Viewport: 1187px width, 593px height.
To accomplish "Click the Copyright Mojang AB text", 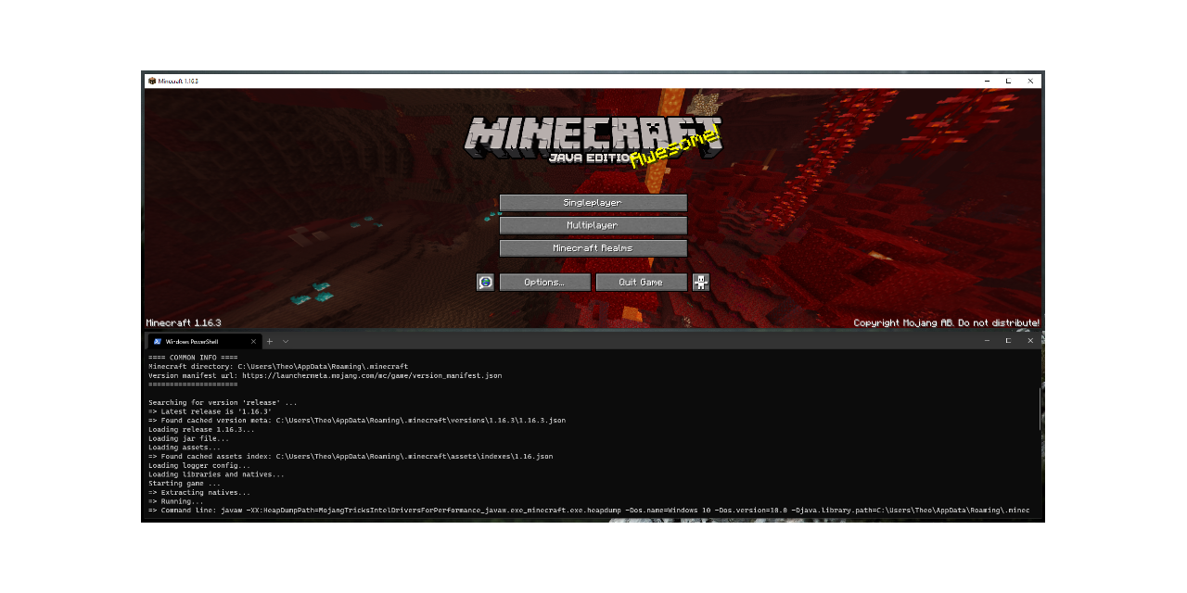I will 947,323.
